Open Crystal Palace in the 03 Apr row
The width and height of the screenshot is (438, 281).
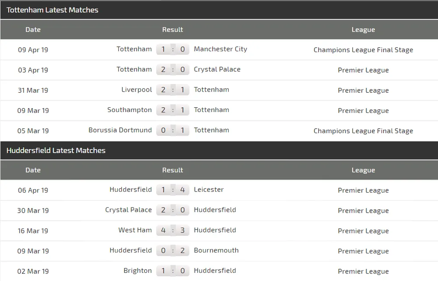pos(217,69)
